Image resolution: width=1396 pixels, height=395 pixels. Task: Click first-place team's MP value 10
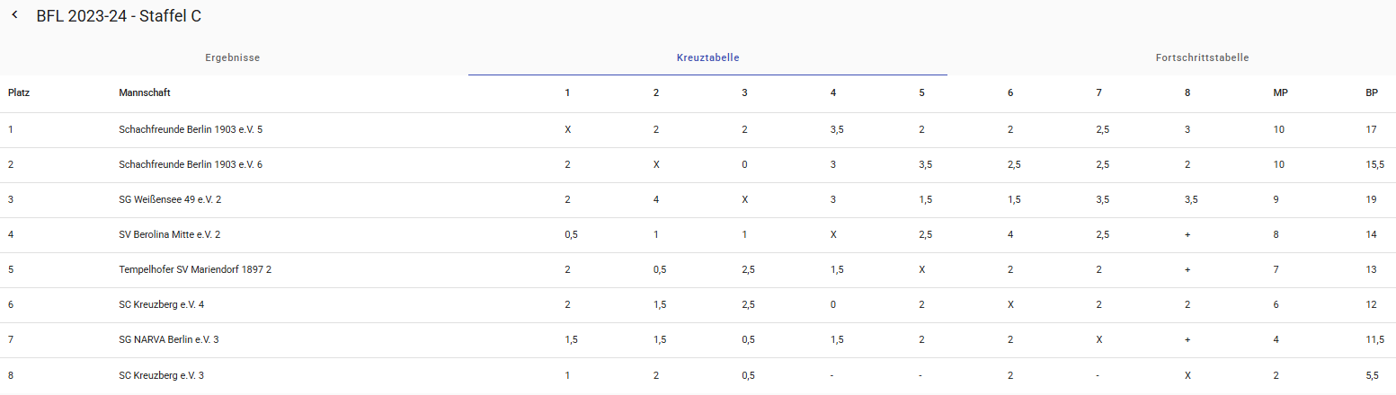1278,129
